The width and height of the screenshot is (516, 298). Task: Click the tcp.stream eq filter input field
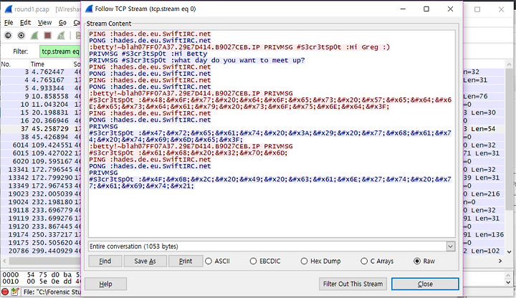[x=60, y=52]
